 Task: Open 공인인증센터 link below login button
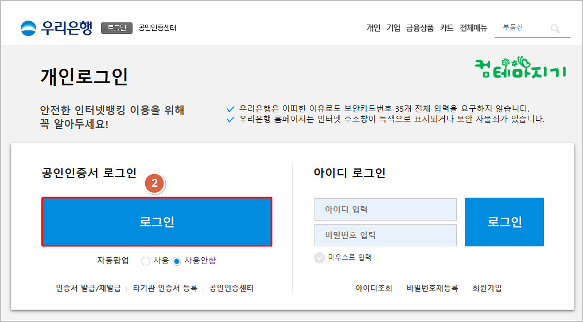point(232,288)
